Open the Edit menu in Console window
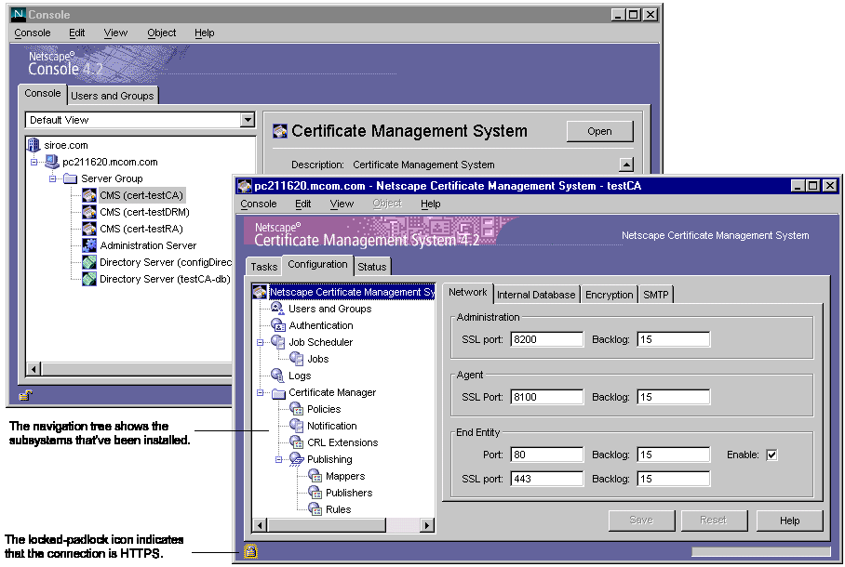The height and width of the screenshot is (567, 845). [x=76, y=33]
